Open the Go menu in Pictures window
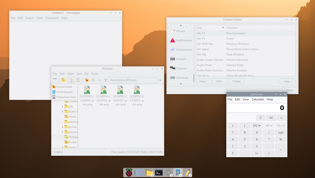Viewport: 315px width, 178px height. click(87, 74)
